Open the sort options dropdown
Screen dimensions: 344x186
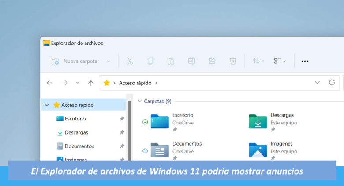coord(258,61)
